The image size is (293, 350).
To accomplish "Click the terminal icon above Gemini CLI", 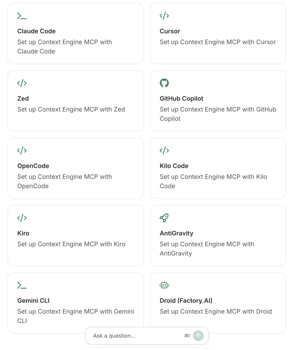I will [22, 285].
